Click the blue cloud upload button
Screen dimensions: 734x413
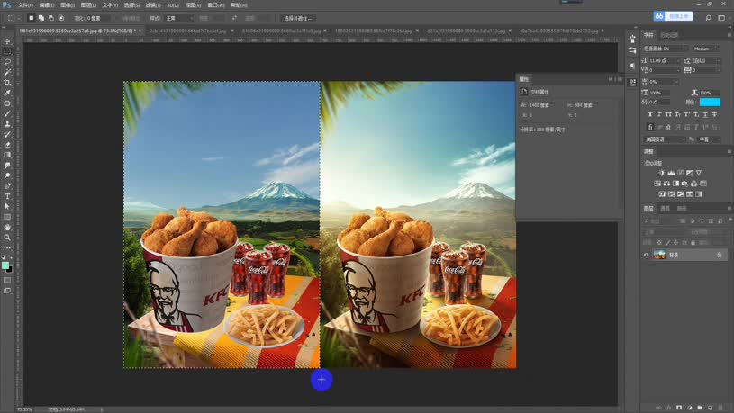pos(673,16)
